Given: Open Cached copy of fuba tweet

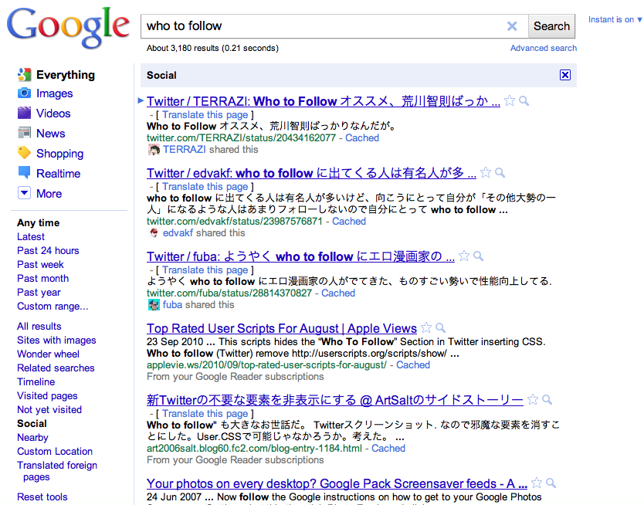Looking at the screenshot, I should coord(338,293).
